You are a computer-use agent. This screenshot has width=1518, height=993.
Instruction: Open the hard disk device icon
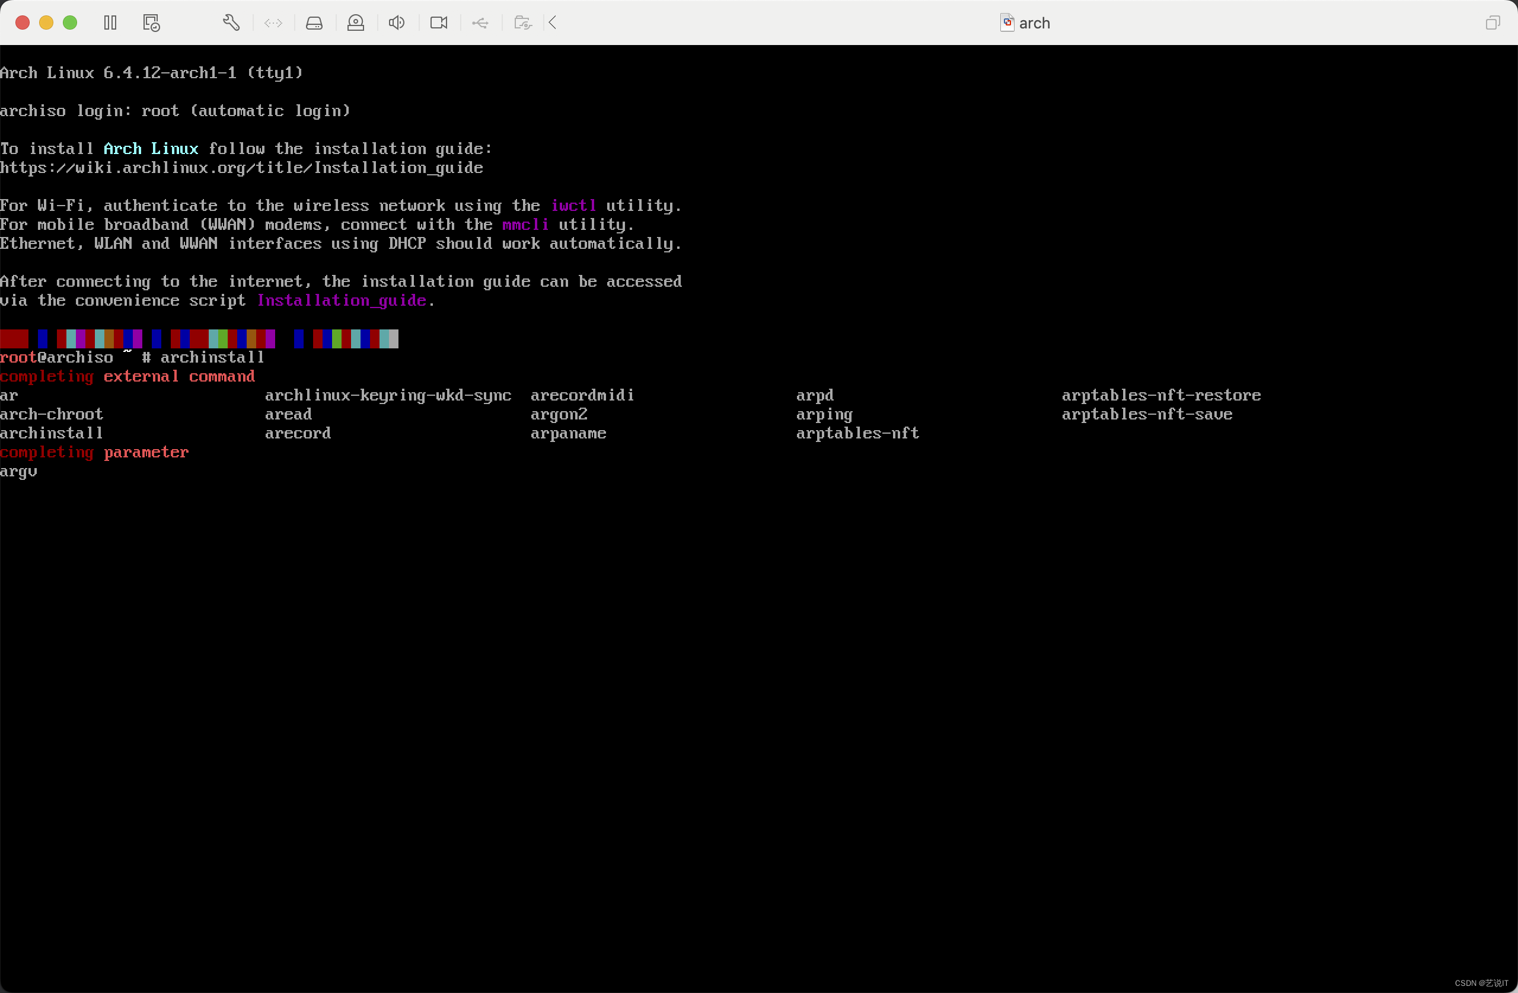point(314,23)
